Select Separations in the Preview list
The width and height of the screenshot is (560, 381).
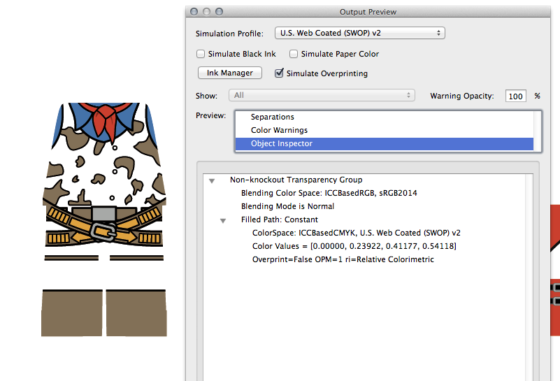point(273,117)
